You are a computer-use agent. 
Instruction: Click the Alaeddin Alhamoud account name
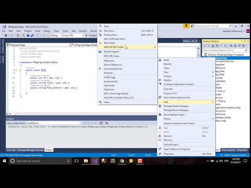[233, 31]
